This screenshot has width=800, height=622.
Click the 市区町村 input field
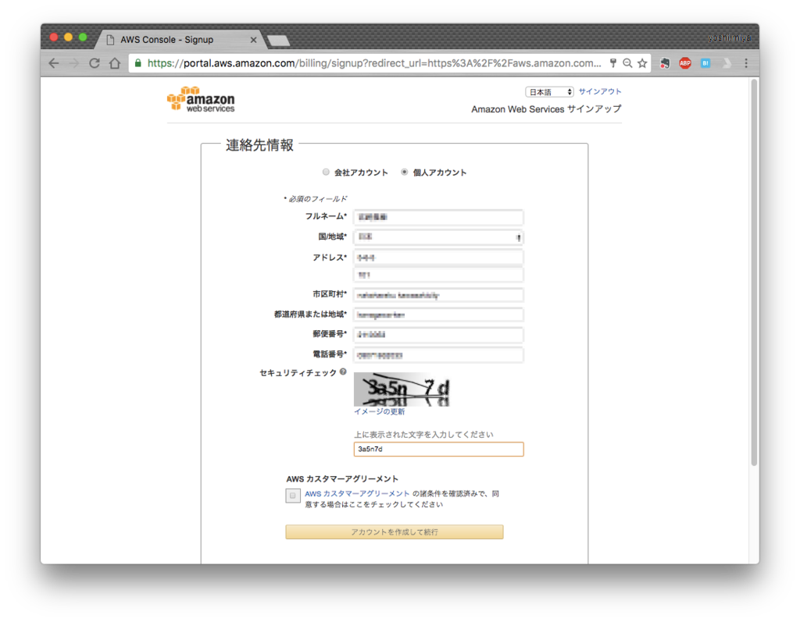pyautogui.click(x=438, y=295)
